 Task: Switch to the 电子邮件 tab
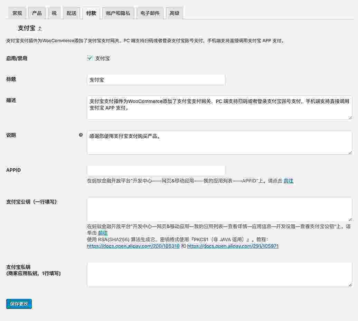(150, 13)
